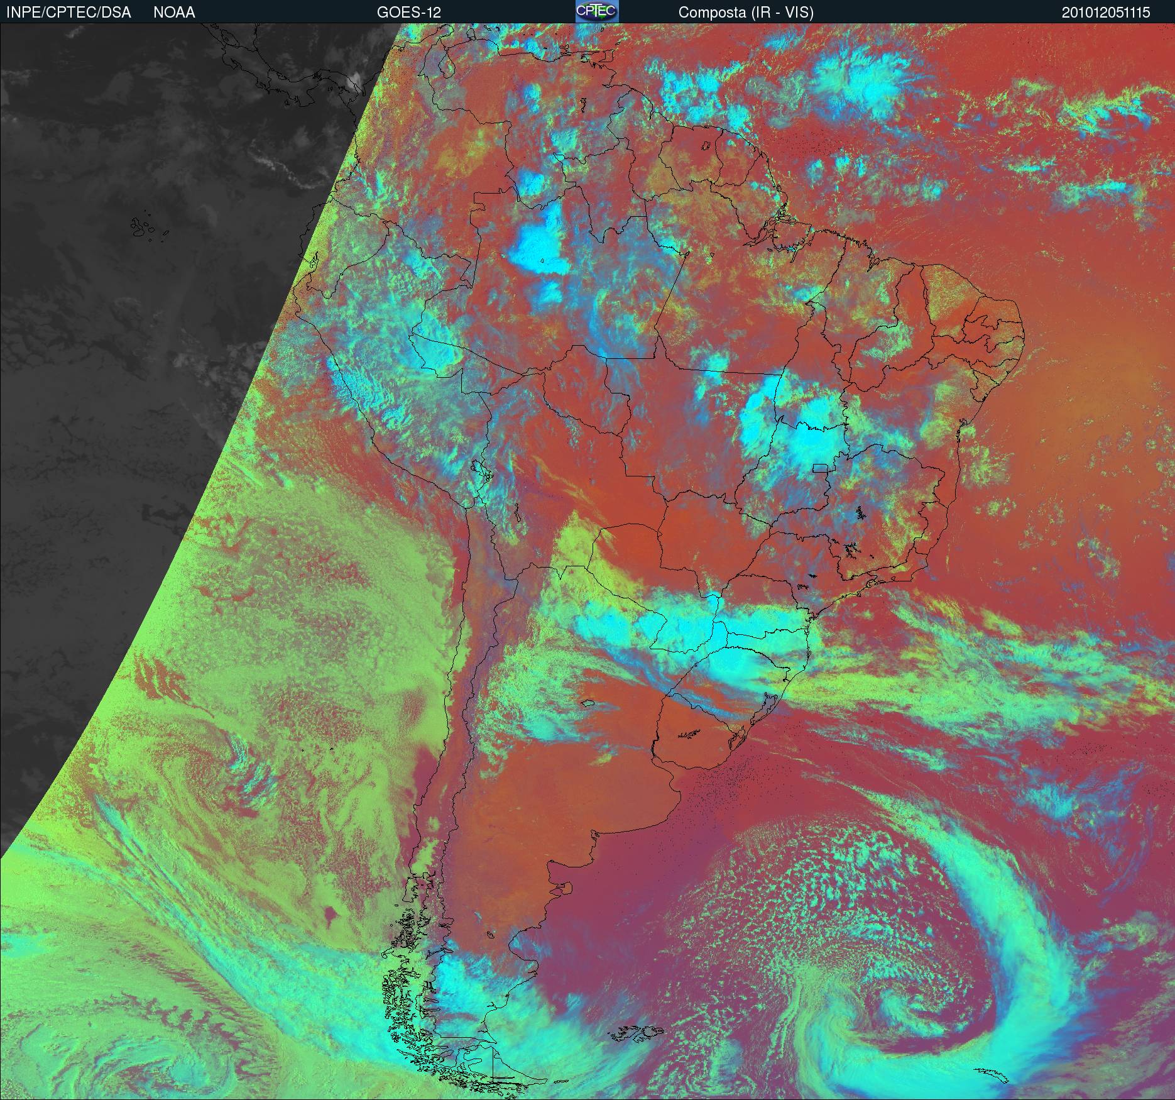Image resolution: width=1175 pixels, height=1100 pixels.
Task: Click the INPE/CPTEC/DSA header label
Action: pos(68,13)
